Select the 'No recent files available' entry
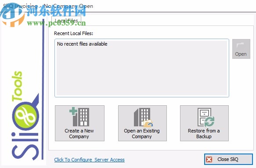The width and height of the screenshot is (256, 168). 82,44
